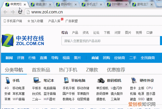The height and width of the screenshot is (109, 162).
Task: Close the DIY硬件 browser tab
Action: click(126, 5)
